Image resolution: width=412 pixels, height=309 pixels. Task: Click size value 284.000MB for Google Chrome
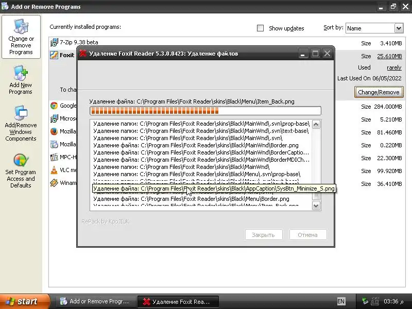click(388, 107)
